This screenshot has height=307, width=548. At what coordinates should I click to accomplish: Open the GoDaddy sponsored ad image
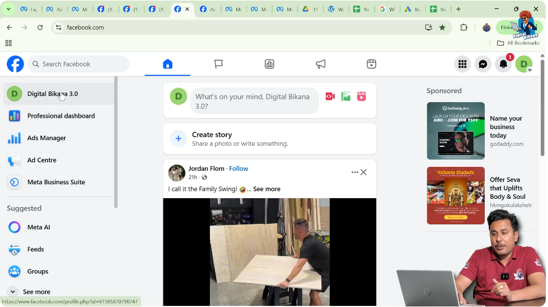(456, 131)
